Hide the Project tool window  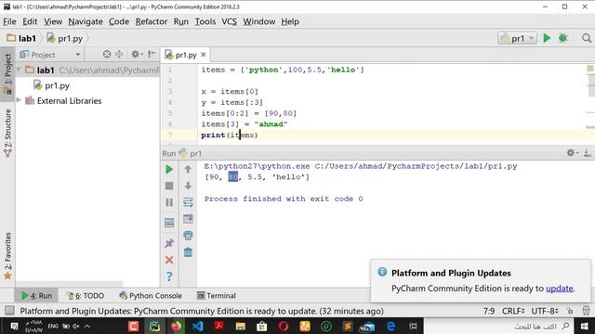click(152, 55)
